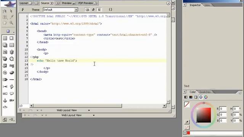
Task: Click the no-color slash button
Action: pyautogui.click(x=187, y=127)
